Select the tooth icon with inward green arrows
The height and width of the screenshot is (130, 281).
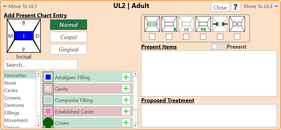tap(220, 24)
